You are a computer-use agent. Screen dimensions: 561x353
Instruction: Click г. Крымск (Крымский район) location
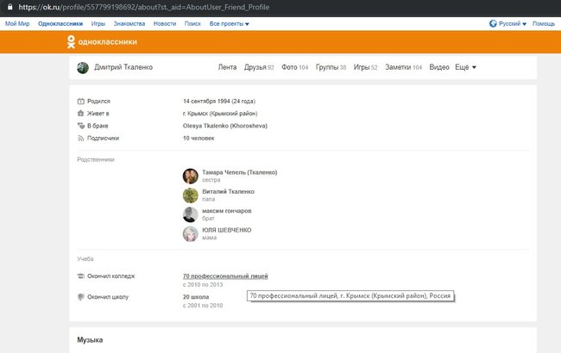coord(220,114)
